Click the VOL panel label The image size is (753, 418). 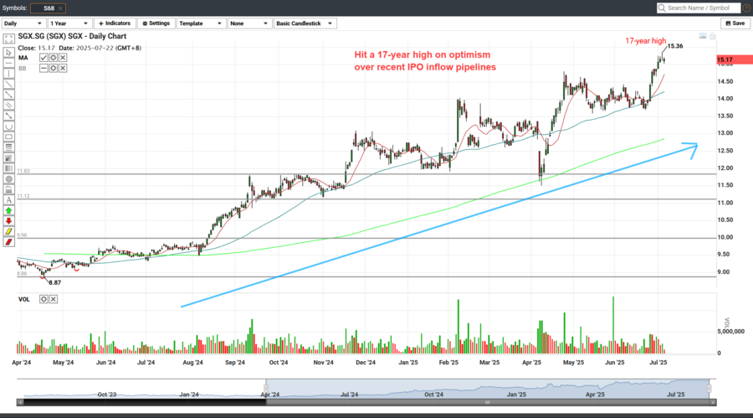click(x=24, y=299)
